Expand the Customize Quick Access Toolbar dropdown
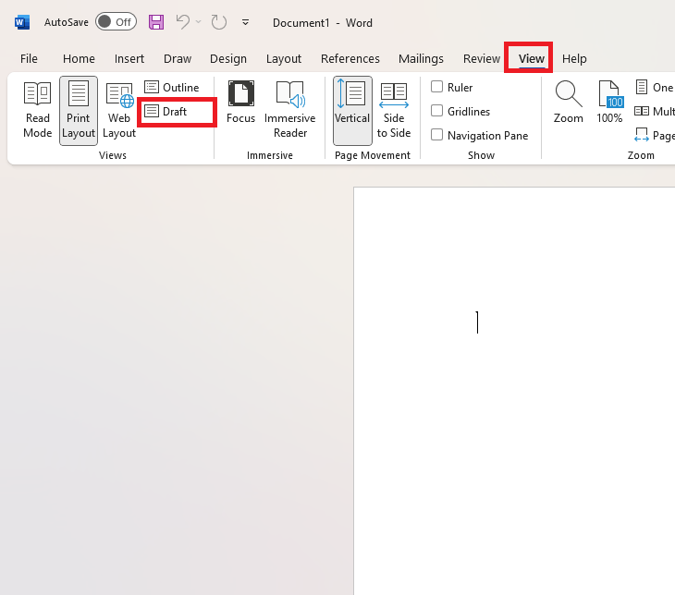The image size is (675, 595). pos(245,21)
